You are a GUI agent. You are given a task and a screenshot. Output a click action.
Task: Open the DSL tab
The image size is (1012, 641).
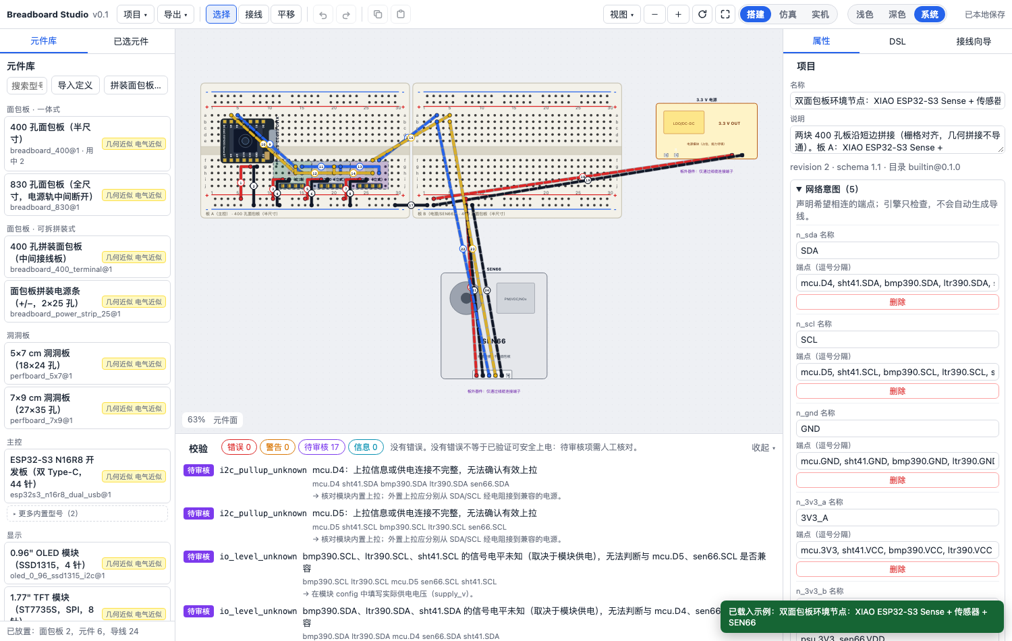pos(897,41)
